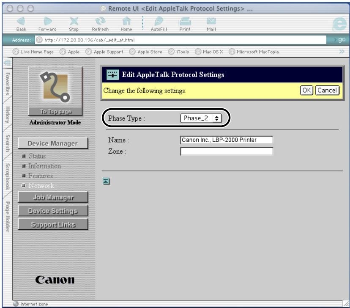Viewport: 350px width, 308px height.
Task: Click the 'Administrator Mode' text
Action: point(55,122)
